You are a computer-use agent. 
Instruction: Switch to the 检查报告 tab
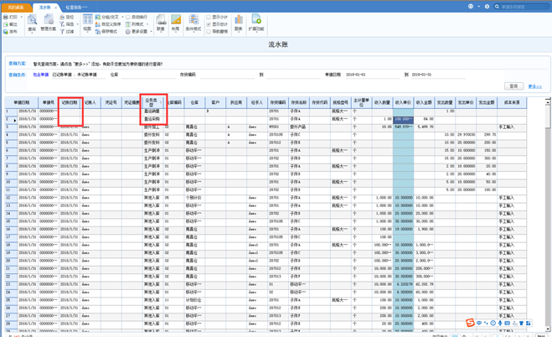point(75,7)
